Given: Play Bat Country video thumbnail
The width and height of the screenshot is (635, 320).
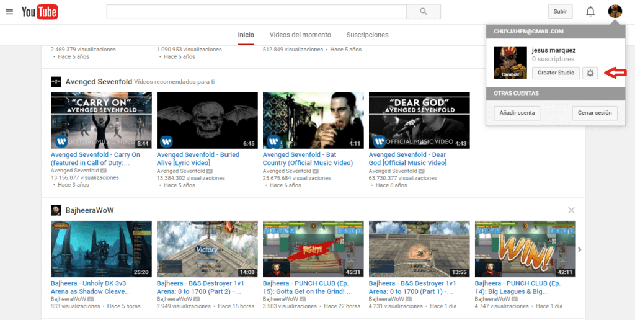Looking at the screenshot, I should click(313, 120).
